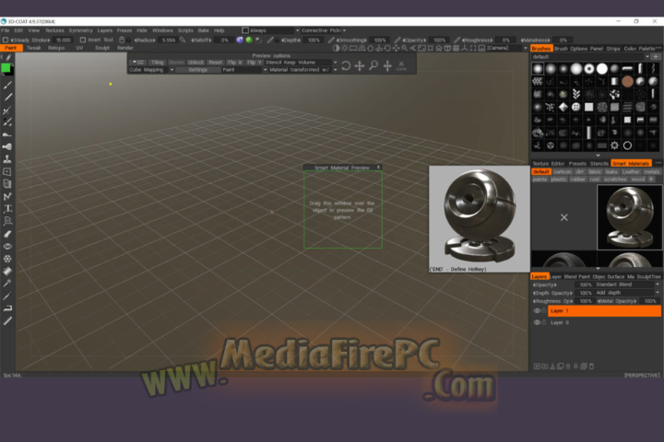Screen dimensions: 664x442
Task: Click the green sphere color channel icon
Action: (249, 40)
